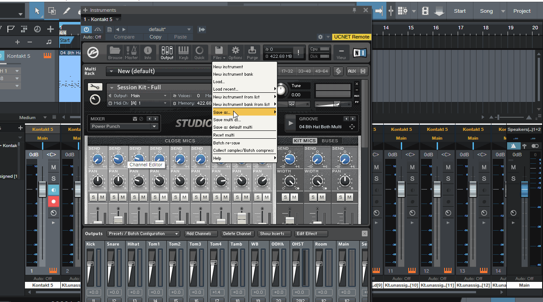Click bar 17 on the timeline ruler
This screenshot has height=302, width=543.
tap(461, 28)
